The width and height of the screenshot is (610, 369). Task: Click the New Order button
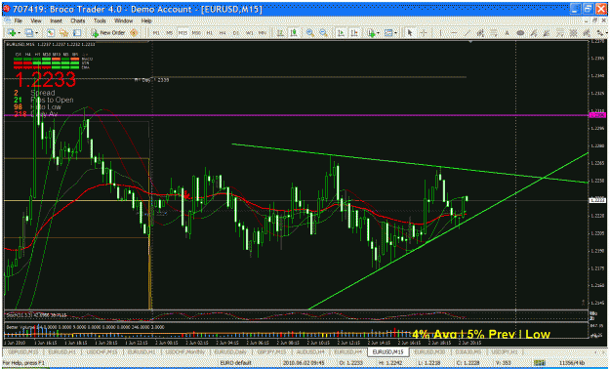(x=108, y=33)
